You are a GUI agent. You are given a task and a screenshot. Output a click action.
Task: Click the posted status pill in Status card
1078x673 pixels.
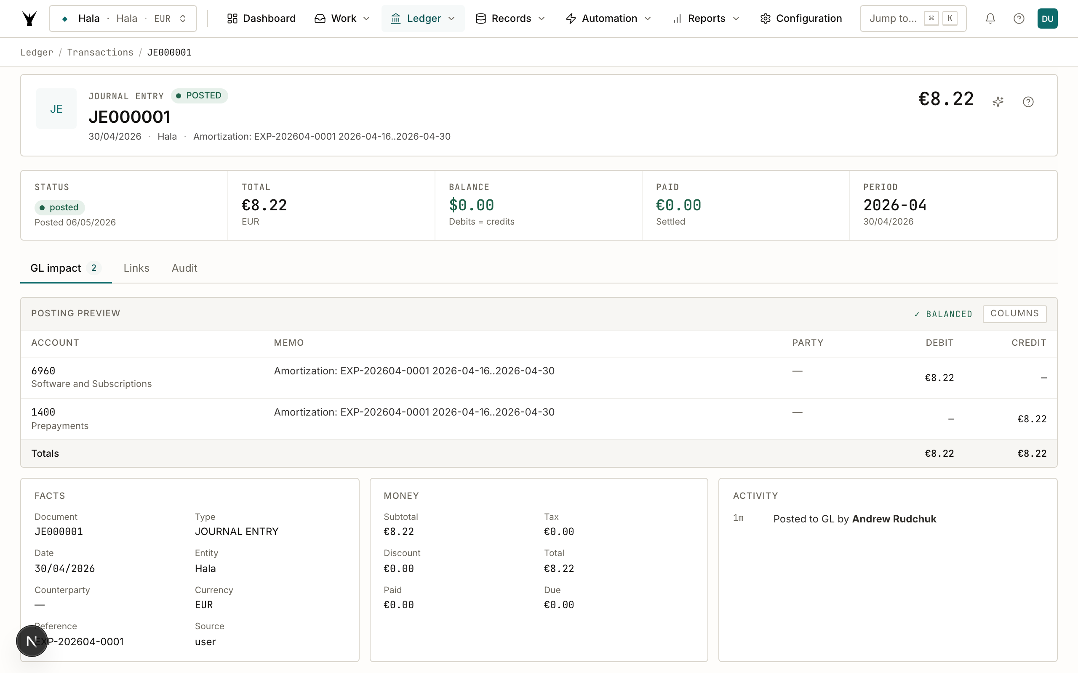click(59, 207)
